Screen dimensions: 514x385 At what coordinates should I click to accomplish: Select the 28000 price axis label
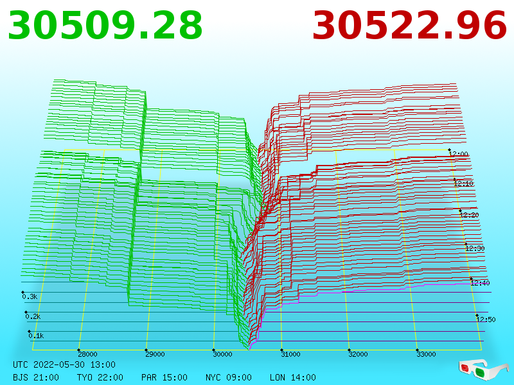pos(87,354)
